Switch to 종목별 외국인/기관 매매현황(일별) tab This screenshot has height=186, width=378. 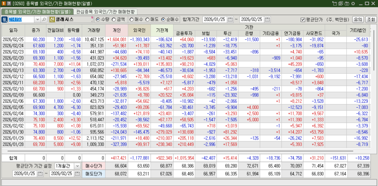(37, 11)
